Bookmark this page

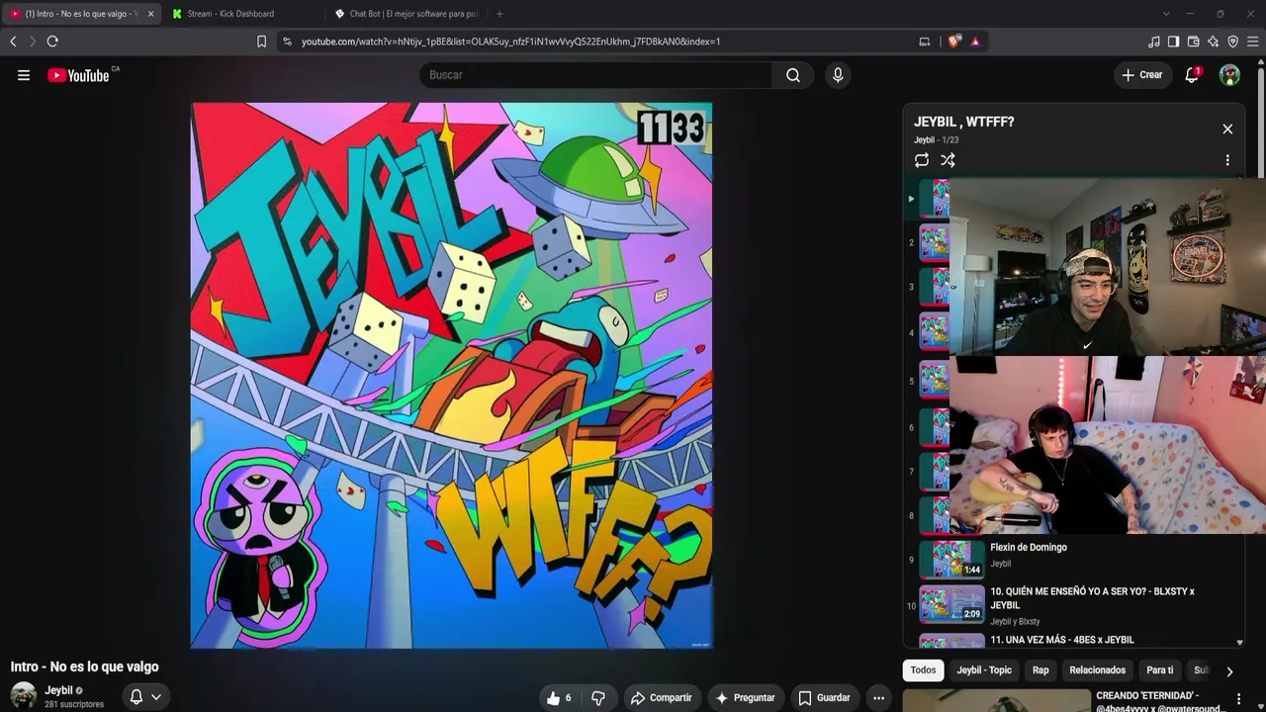pos(261,42)
